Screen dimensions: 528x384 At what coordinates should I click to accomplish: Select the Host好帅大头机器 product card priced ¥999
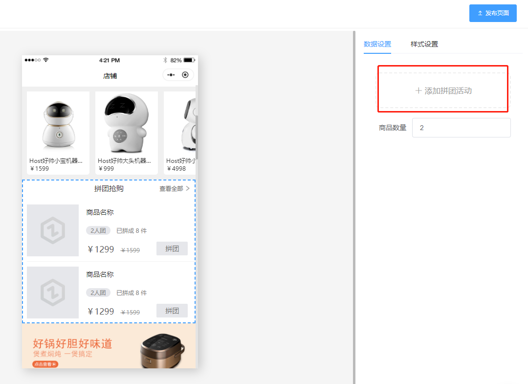[x=127, y=133]
